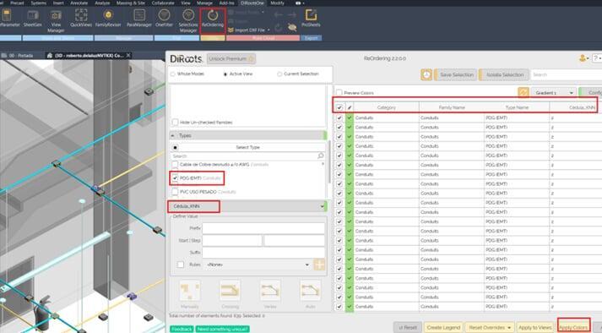The height and width of the screenshot is (333, 602).
Task: Toggle Hide Un-checked Families checkbox
Action: tap(175, 123)
